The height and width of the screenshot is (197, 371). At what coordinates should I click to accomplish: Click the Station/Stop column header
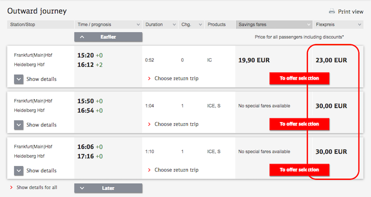coord(40,25)
